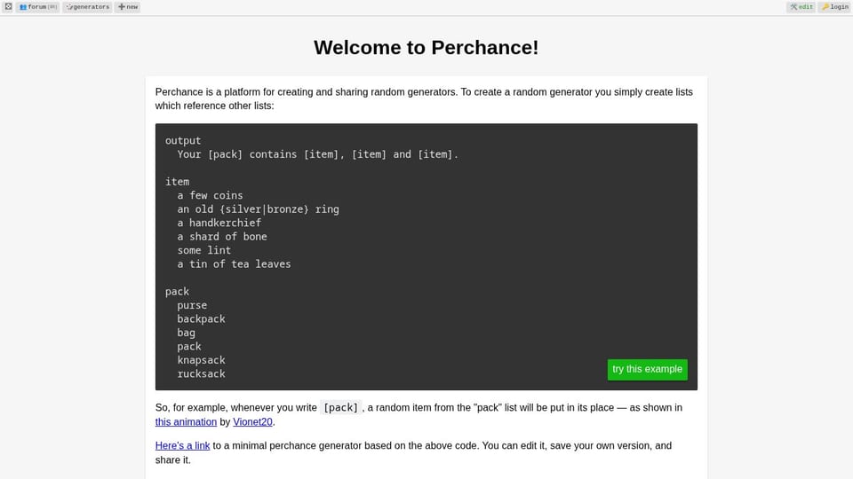Click the 'bag' code line

click(x=186, y=333)
